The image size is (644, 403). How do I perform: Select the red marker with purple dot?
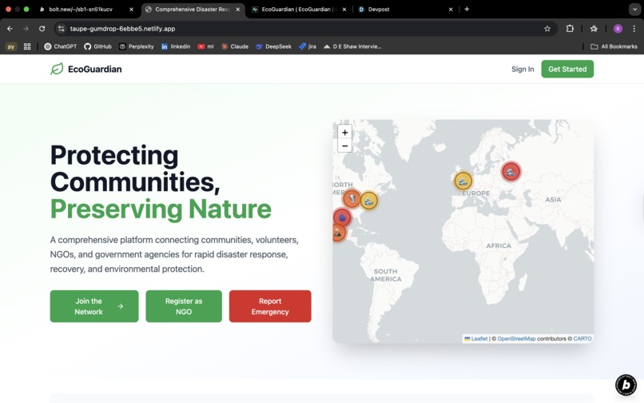(342, 217)
